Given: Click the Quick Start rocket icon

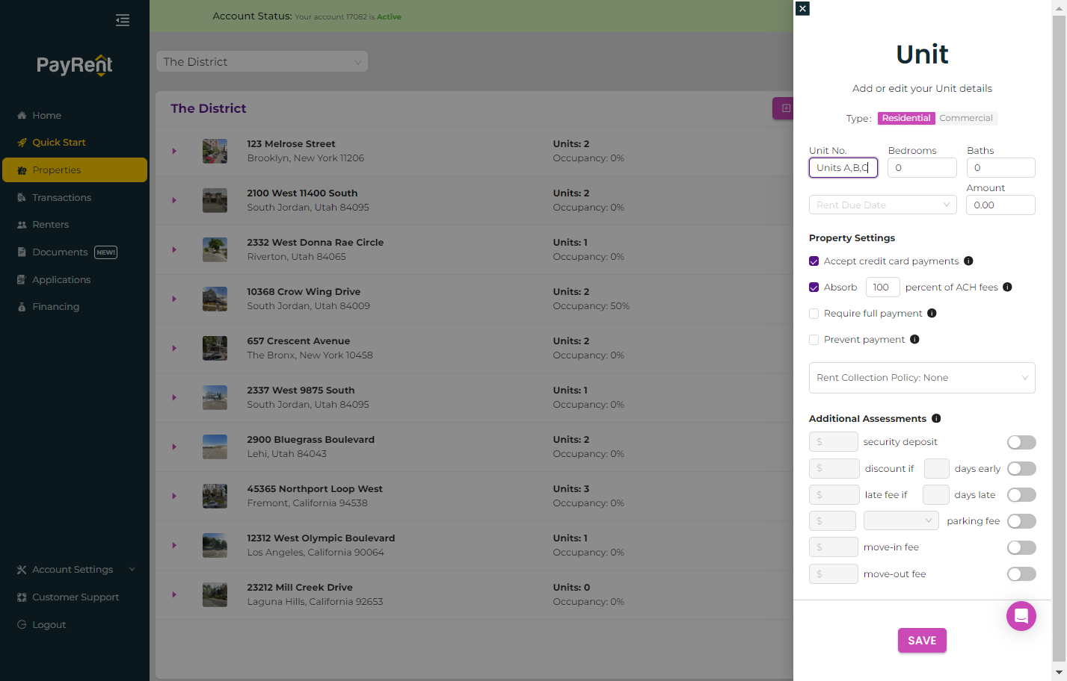Looking at the screenshot, I should point(22,143).
